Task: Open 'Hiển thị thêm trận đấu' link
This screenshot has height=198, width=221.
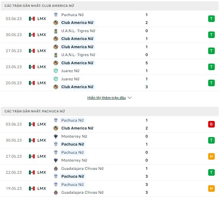Action: pos(106,98)
